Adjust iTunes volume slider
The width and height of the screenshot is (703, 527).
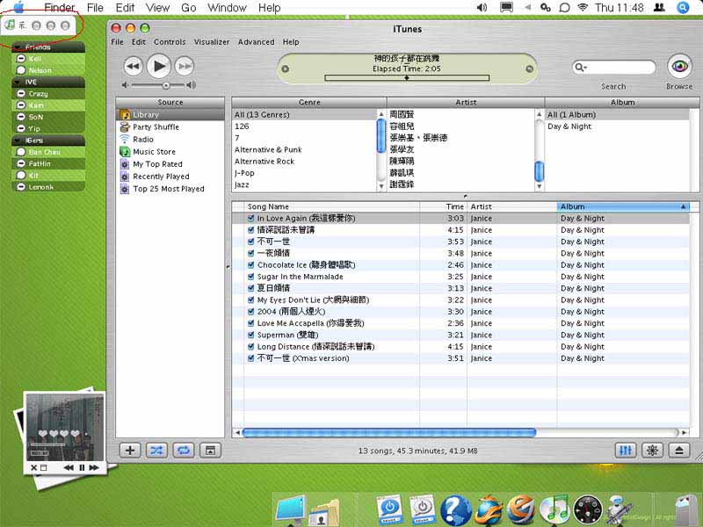coord(166,85)
